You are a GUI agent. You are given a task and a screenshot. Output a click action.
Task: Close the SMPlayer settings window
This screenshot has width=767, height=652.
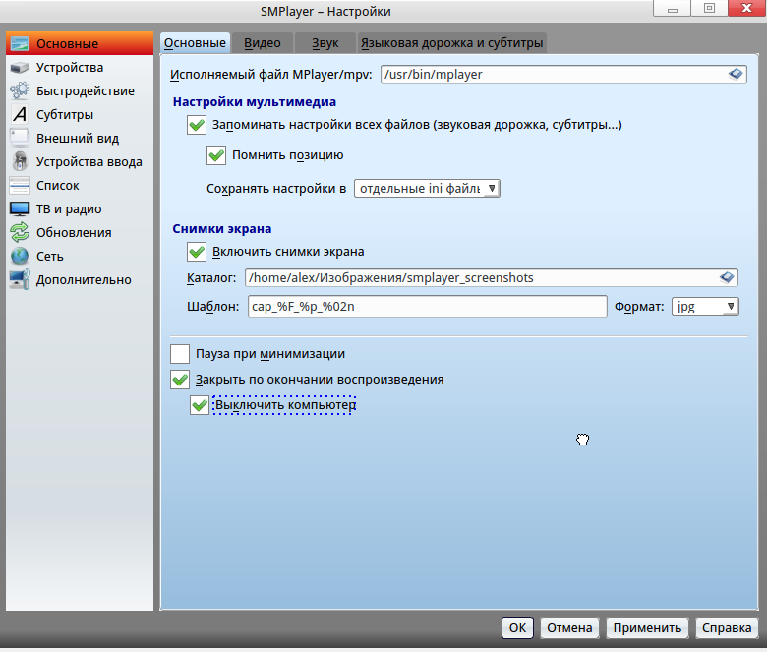(747, 8)
